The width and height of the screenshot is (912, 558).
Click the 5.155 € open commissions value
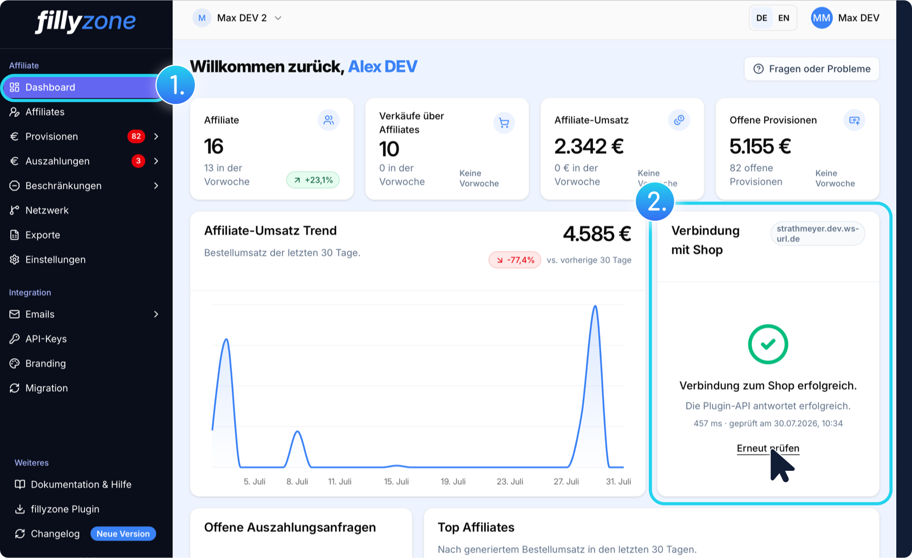click(760, 146)
